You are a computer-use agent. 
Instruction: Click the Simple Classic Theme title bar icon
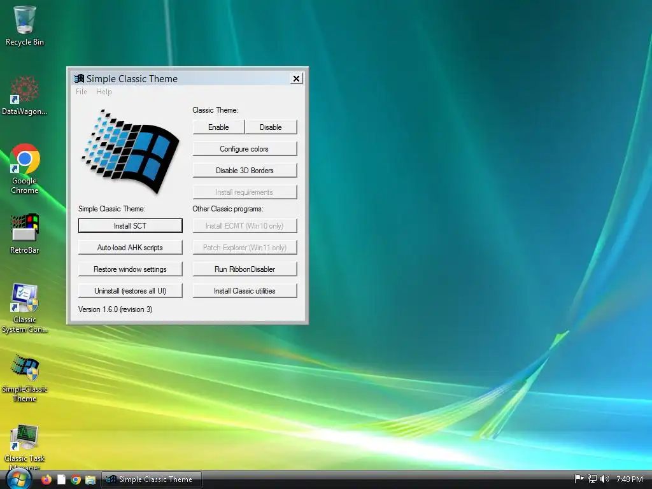[78, 78]
